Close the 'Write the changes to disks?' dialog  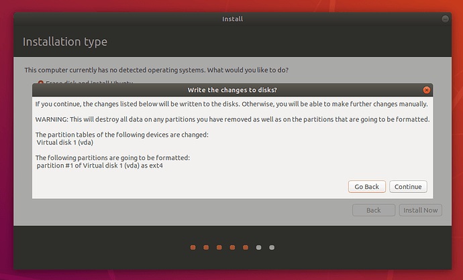click(x=426, y=90)
